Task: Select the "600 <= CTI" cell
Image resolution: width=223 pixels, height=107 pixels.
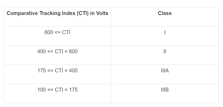Action: [x=57, y=33]
